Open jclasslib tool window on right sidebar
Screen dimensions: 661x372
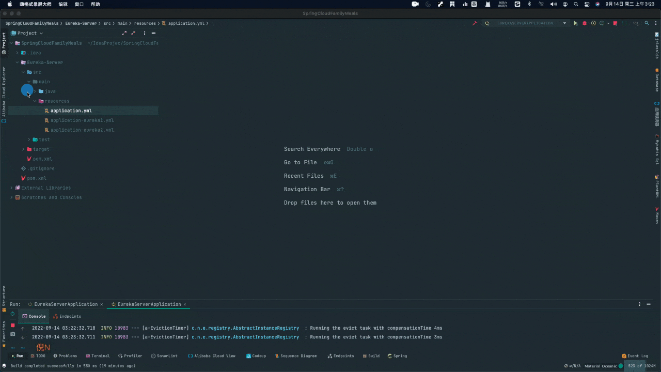pos(657,46)
